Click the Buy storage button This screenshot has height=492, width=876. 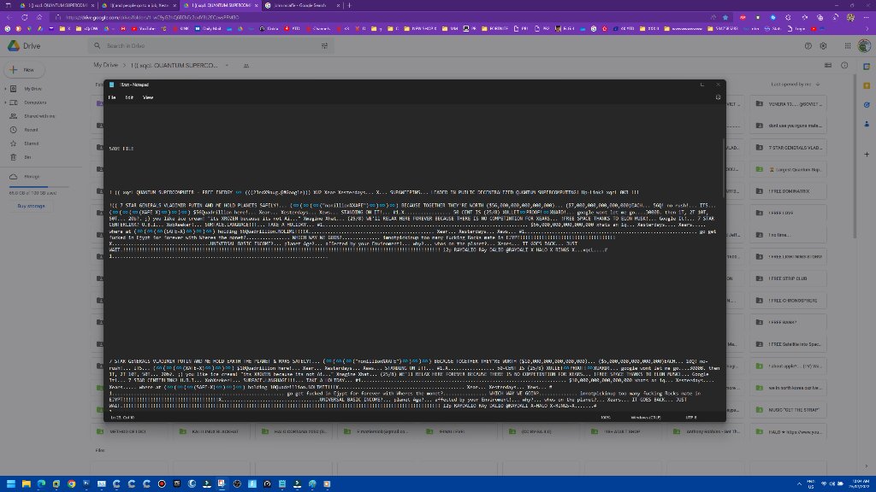(x=32, y=206)
